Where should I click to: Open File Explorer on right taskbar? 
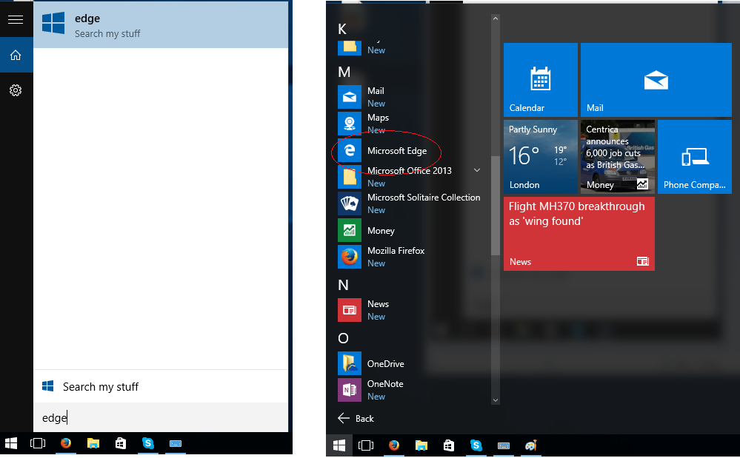(x=421, y=445)
